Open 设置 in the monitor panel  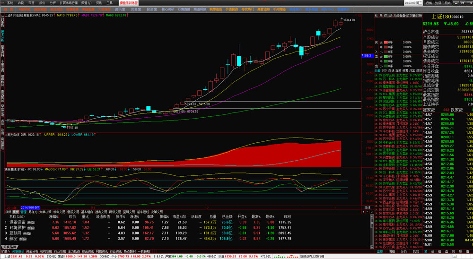pos(405,70)
